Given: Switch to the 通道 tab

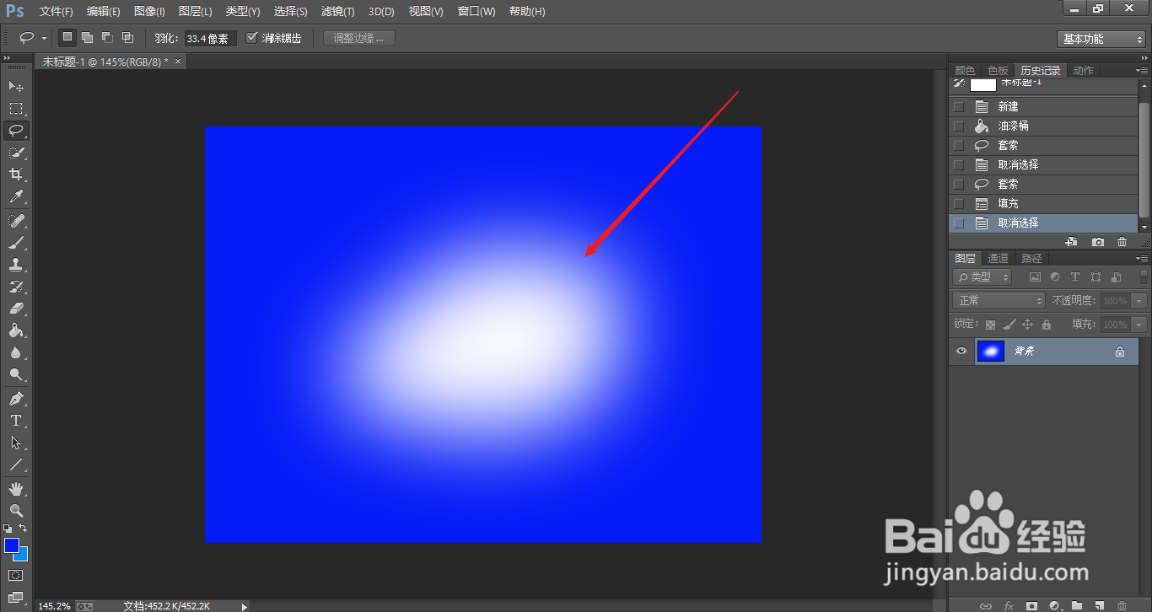Looking at the screenshot, I should pyautogui.click(x=999, y=258).
